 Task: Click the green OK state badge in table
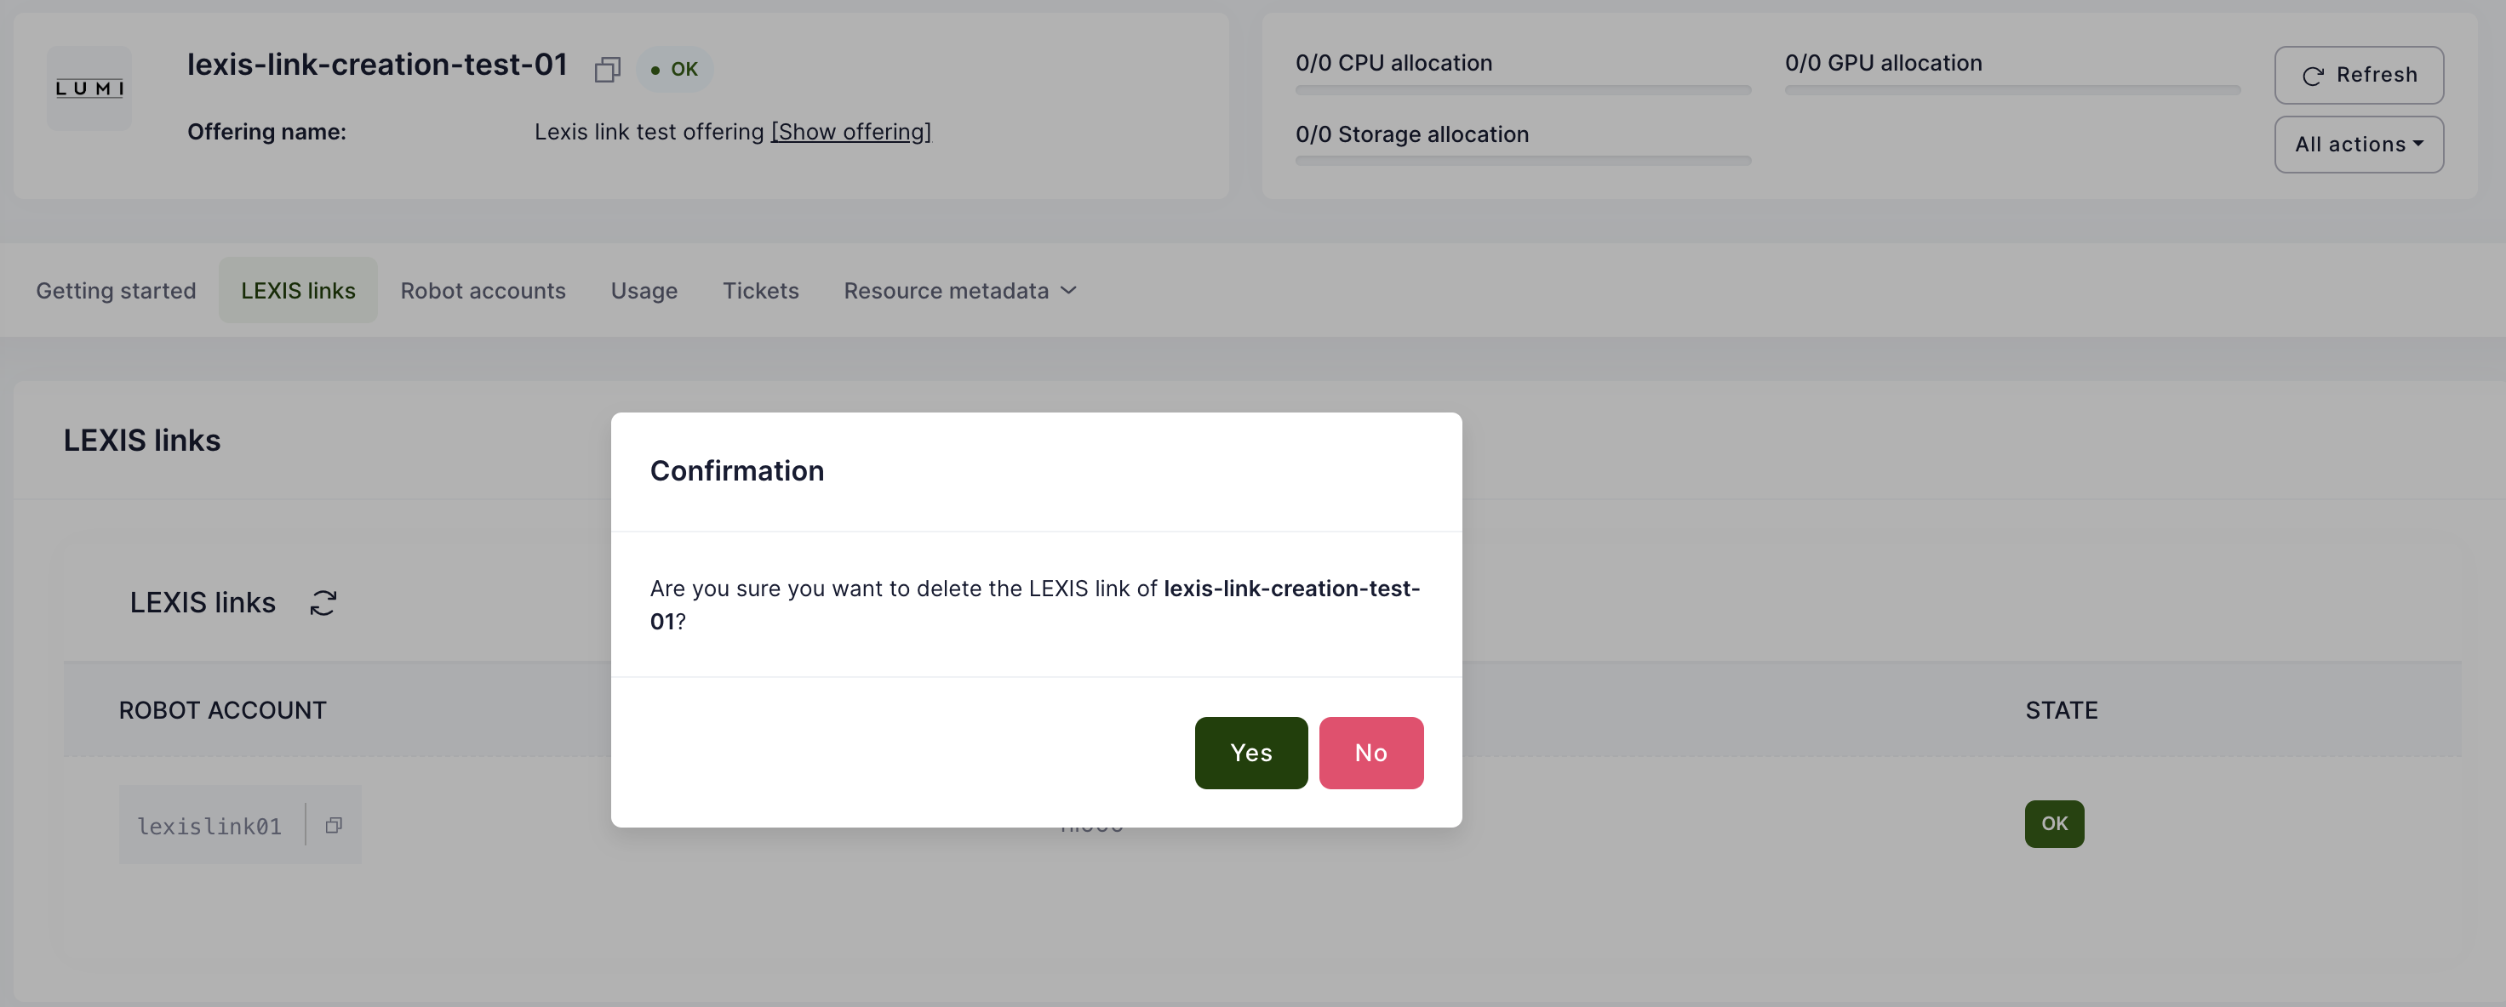[x=2052, y=824]
